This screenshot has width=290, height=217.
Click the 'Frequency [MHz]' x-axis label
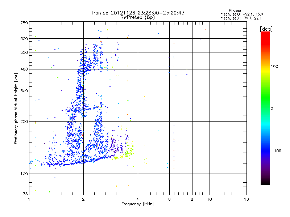point(137,204)
